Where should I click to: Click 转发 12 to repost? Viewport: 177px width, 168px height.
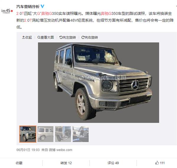click(x=66, y=163)
